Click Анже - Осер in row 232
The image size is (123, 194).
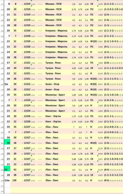(52, 84)
